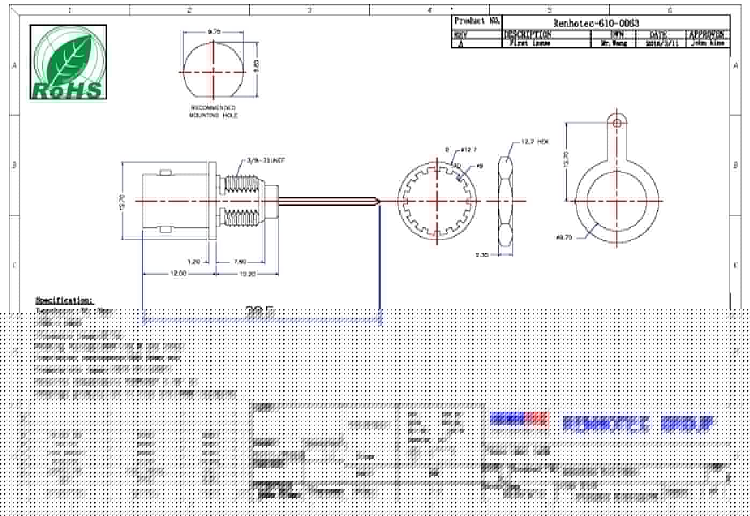
Task: Click the 12.00 length dimension
Action: point(178,274)
